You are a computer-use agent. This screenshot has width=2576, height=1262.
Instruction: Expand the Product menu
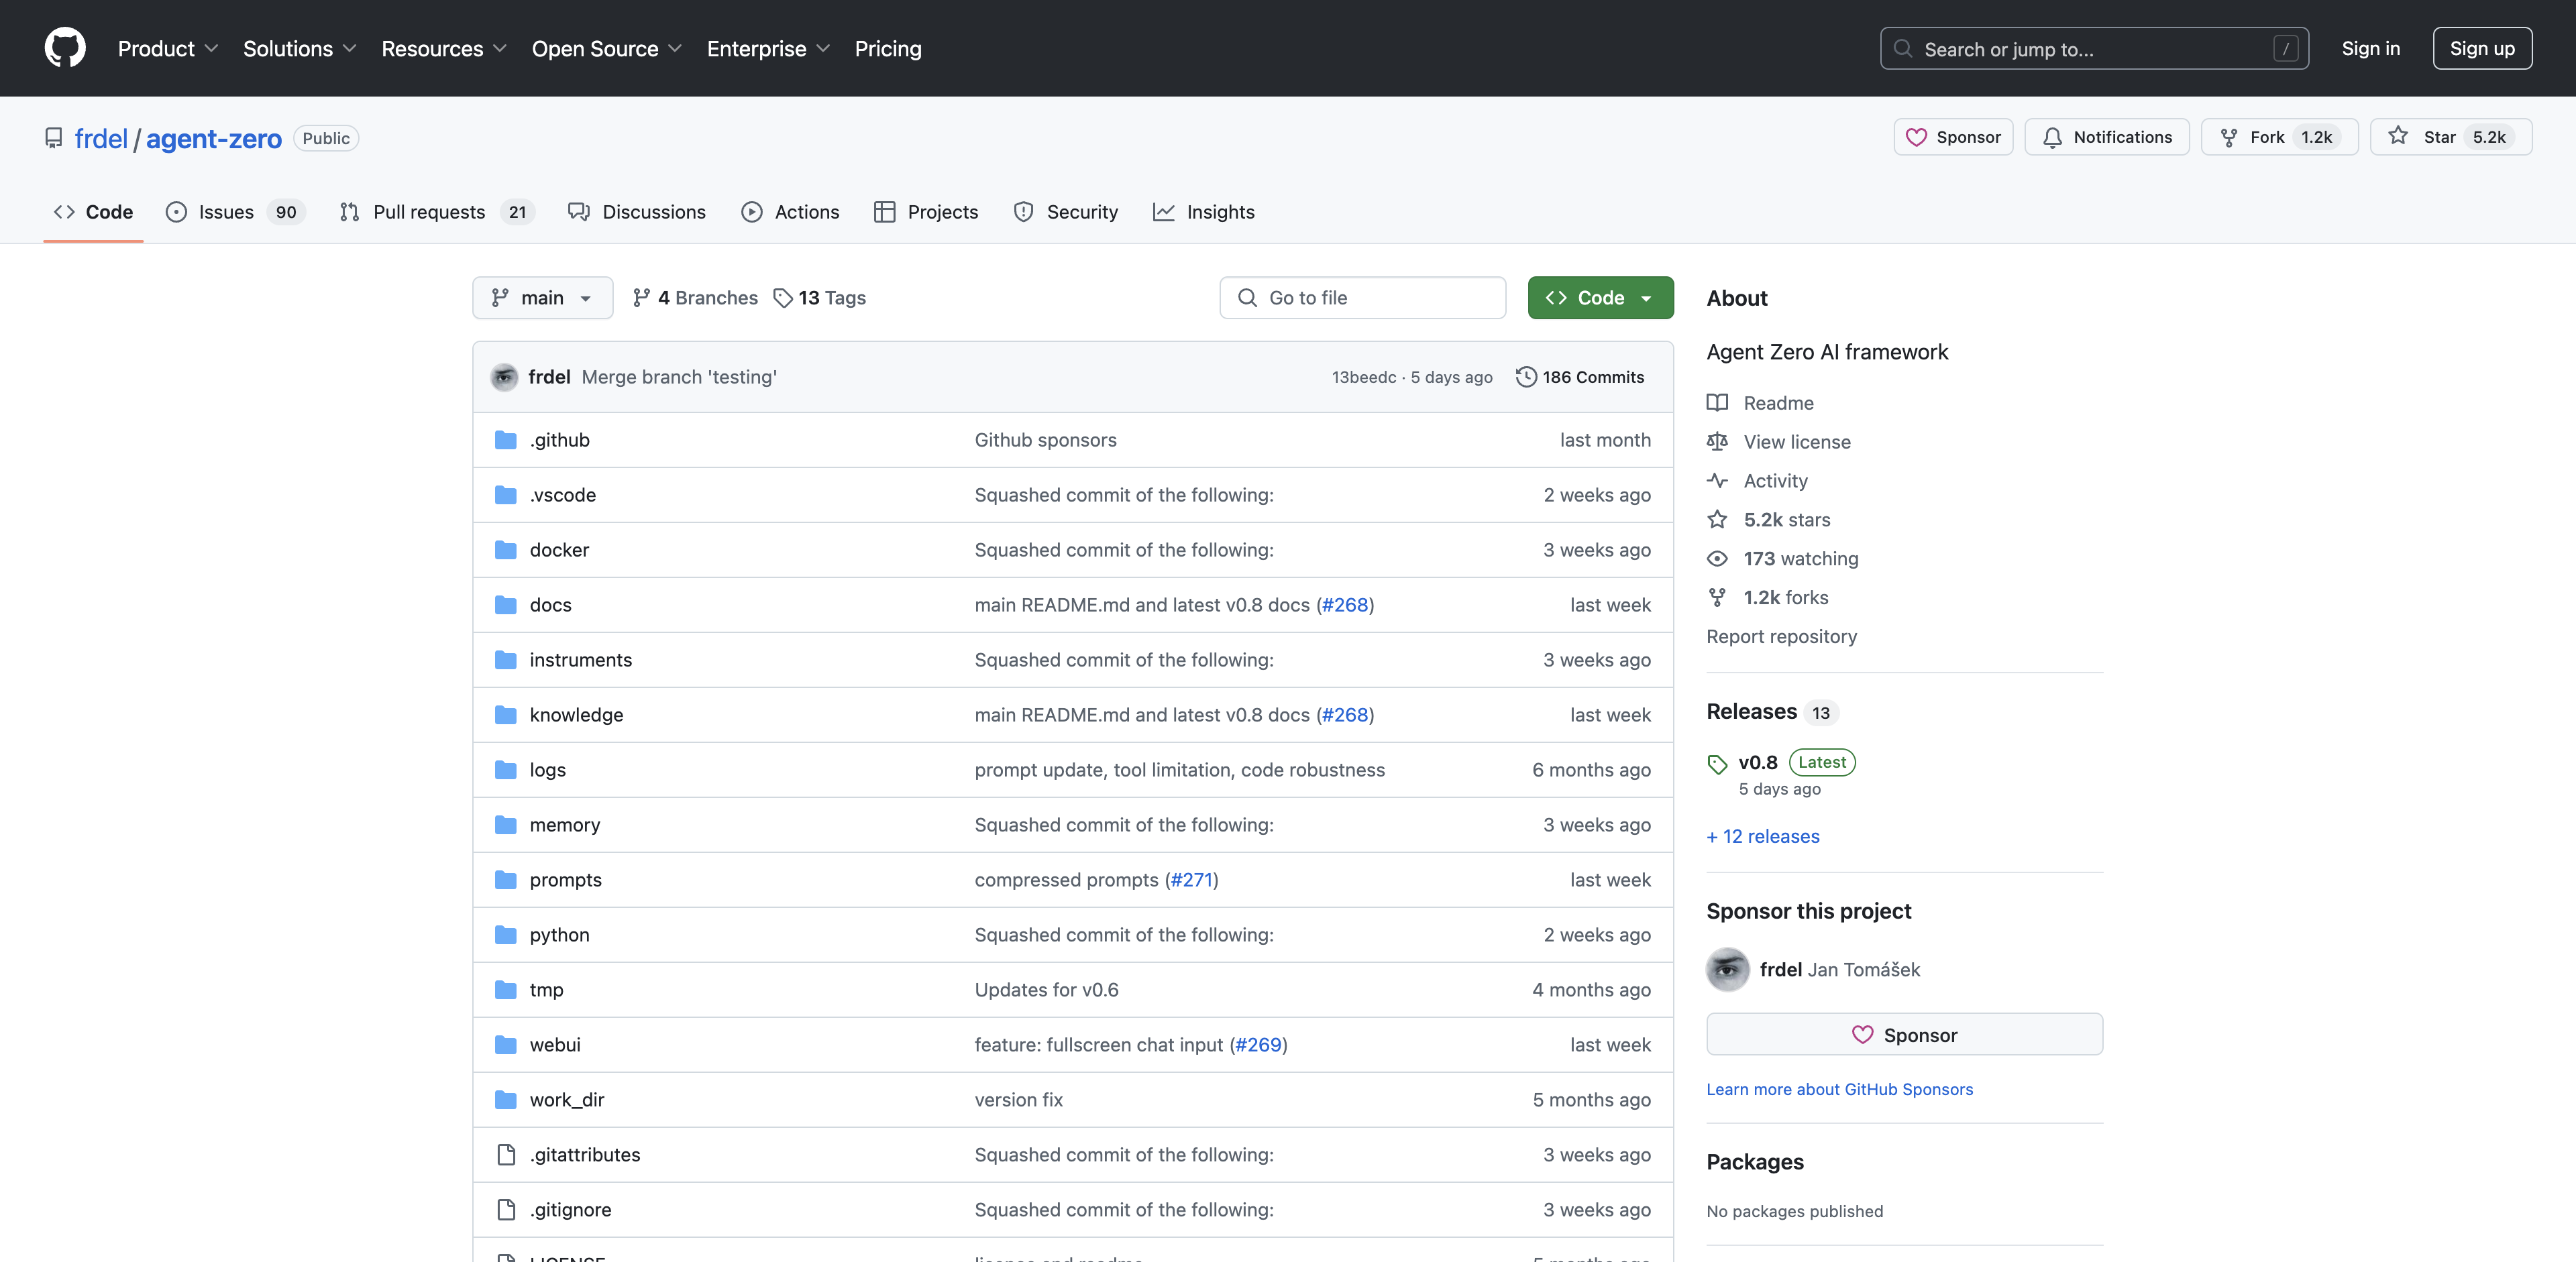[167, 48]
